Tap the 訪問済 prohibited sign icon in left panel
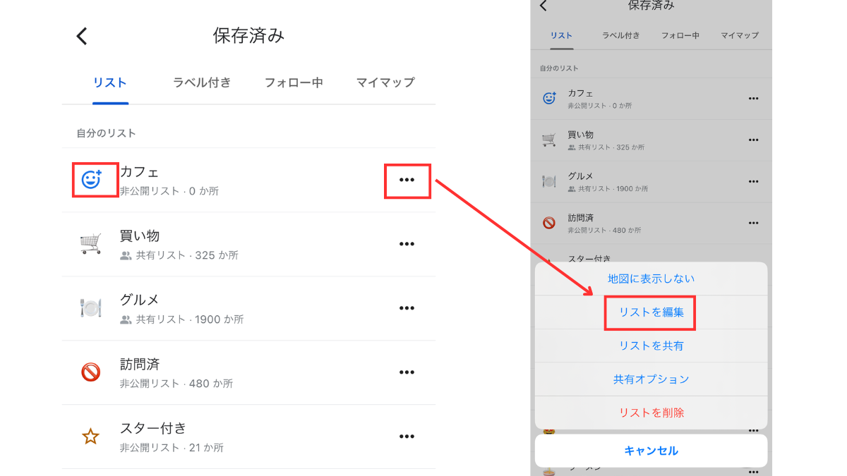847x476 pixels. pos(91,372)
